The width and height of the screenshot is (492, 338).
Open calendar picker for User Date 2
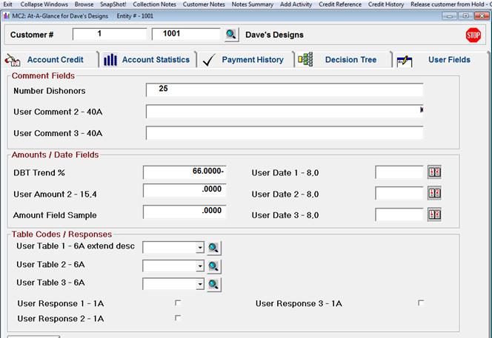coord(435,194)
